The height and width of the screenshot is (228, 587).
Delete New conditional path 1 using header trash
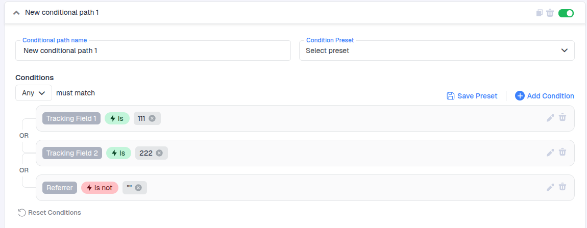pyautogui.click(x=550, y=13)
